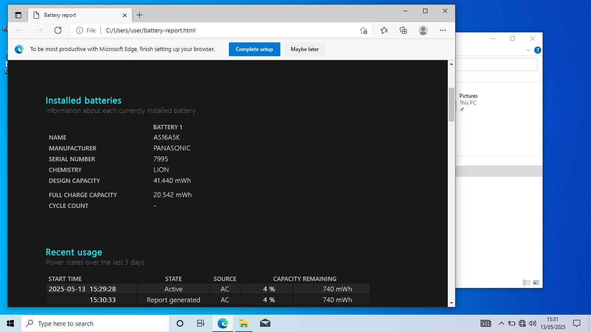Show hidden system tray icons
Viewport: 591px width, 332px height.
(x=501, y=323)
